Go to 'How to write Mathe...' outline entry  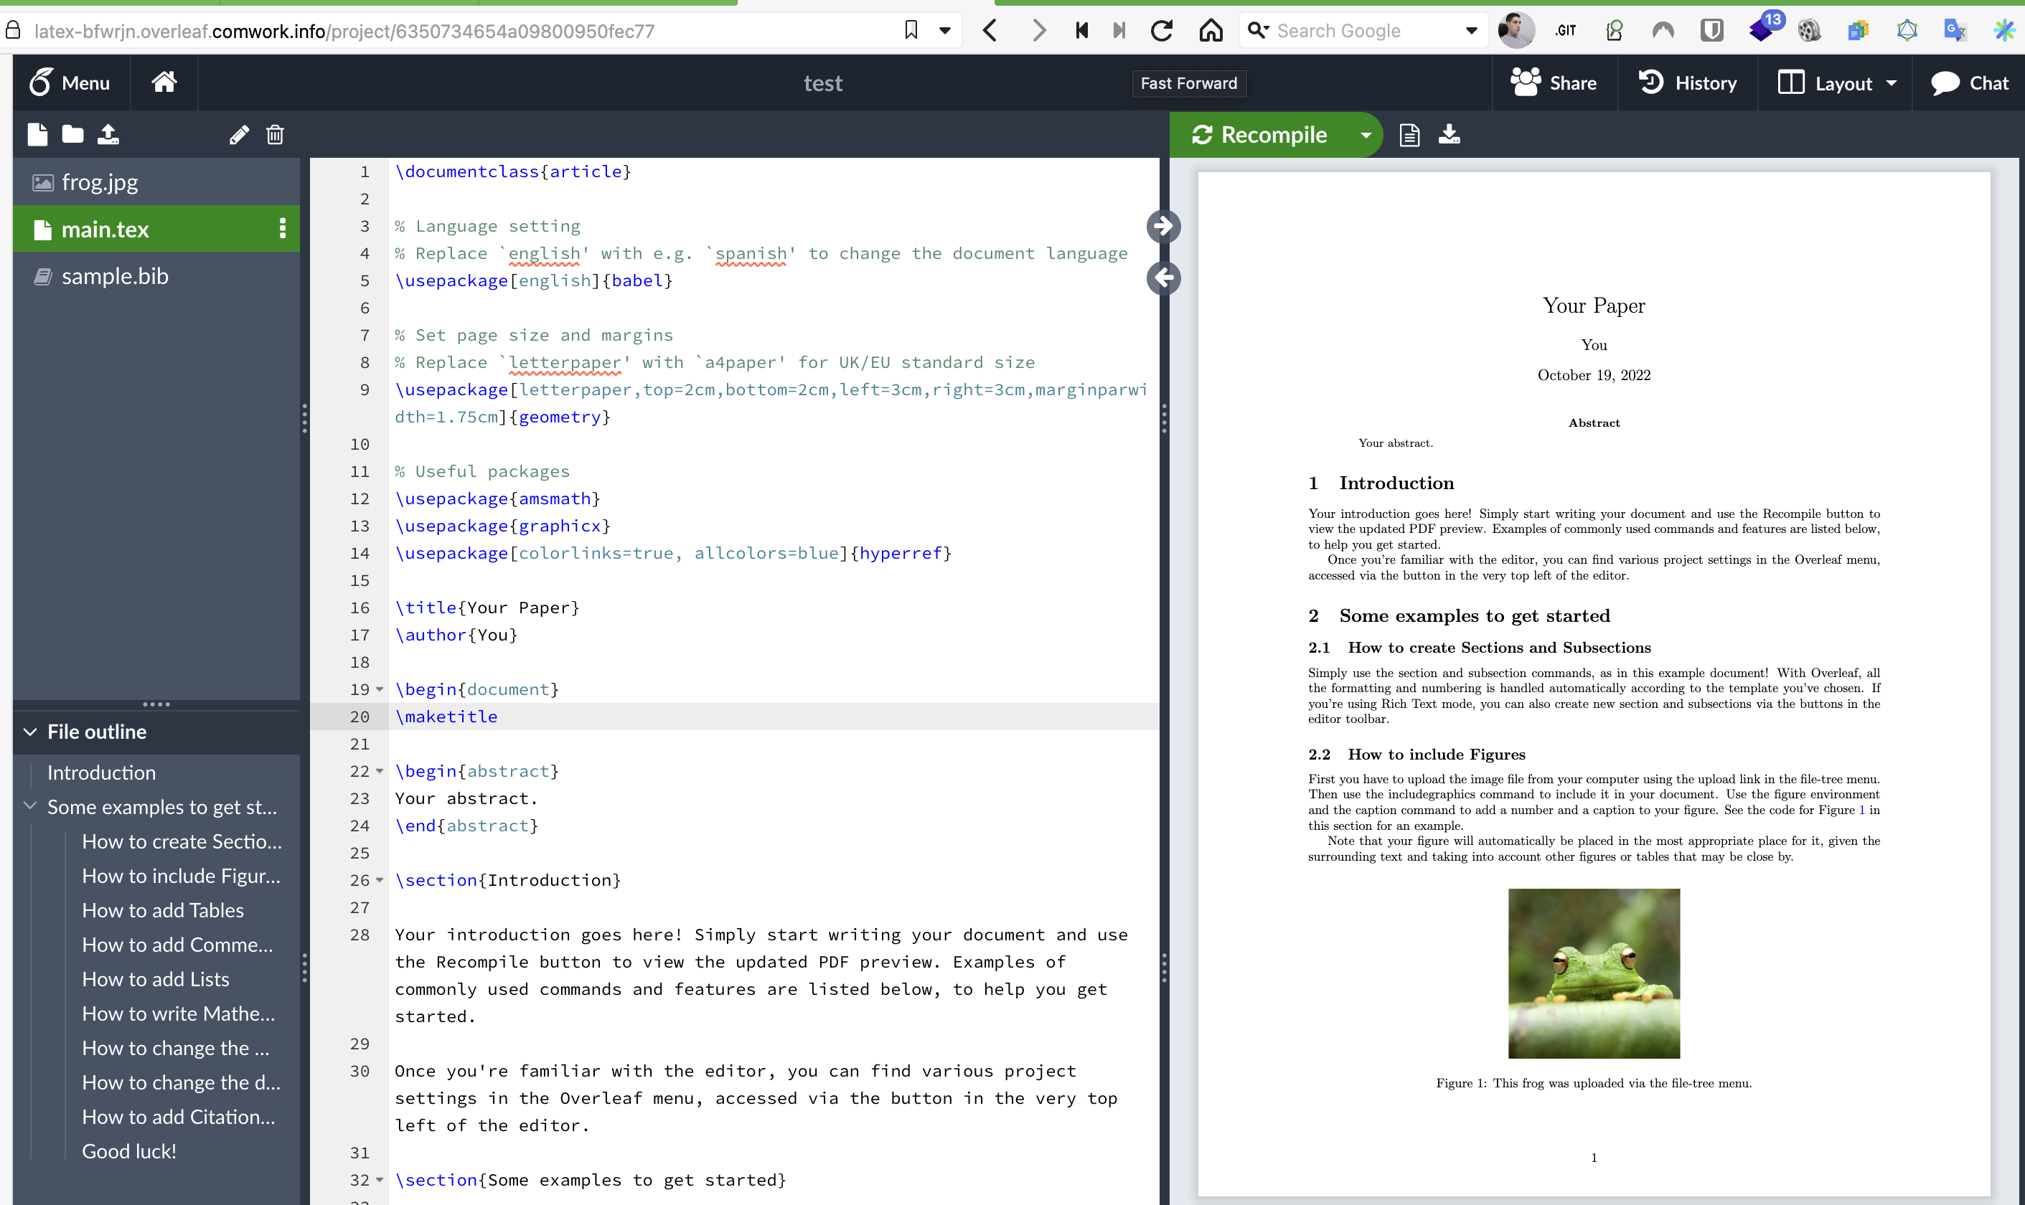[179, 1013]
